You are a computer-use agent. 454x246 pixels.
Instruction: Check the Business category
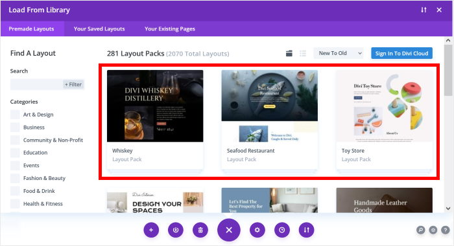tap(15, 127)
